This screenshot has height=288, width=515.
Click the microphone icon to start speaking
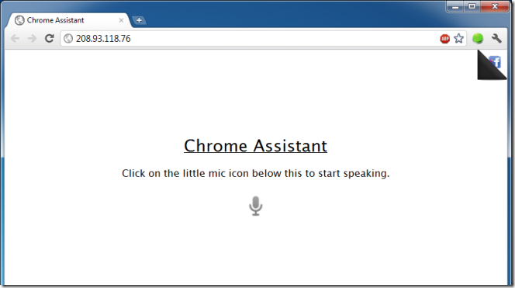pyautogui.click(x=255, y=206)
